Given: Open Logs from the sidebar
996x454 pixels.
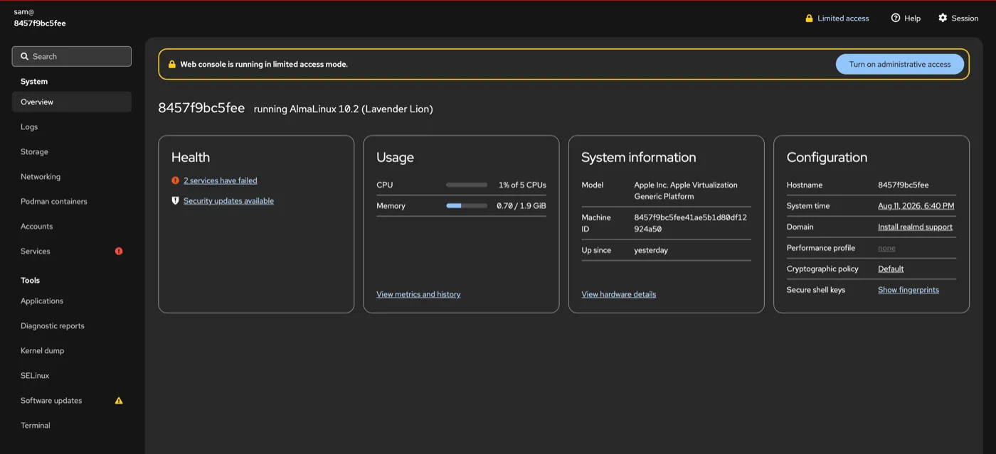Looking at the screenshot, I should [72, 126].
